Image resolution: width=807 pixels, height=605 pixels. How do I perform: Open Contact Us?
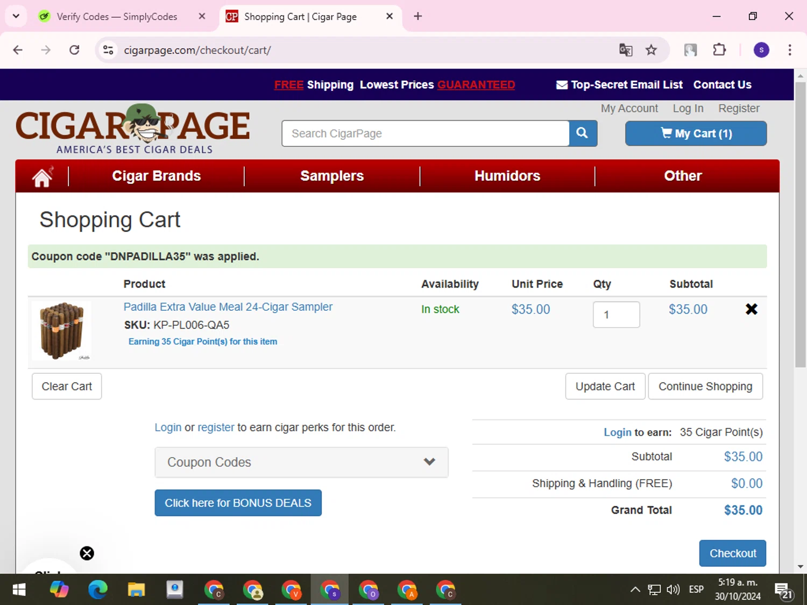click(x=722, y=84)
